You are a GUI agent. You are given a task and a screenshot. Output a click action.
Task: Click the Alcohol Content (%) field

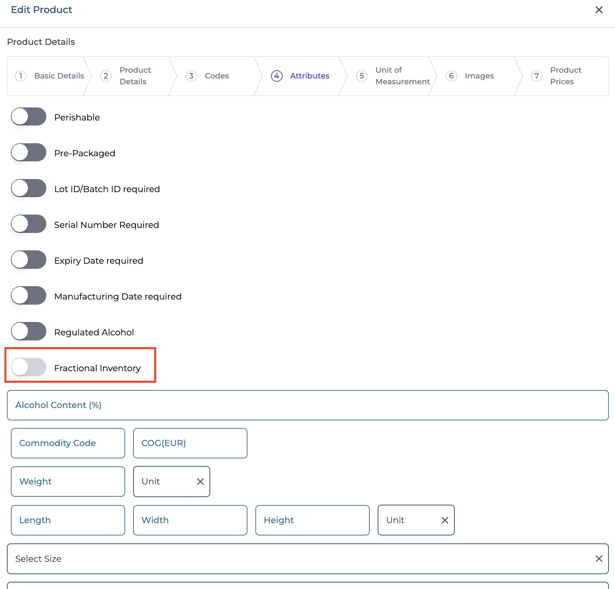point(307,405)
